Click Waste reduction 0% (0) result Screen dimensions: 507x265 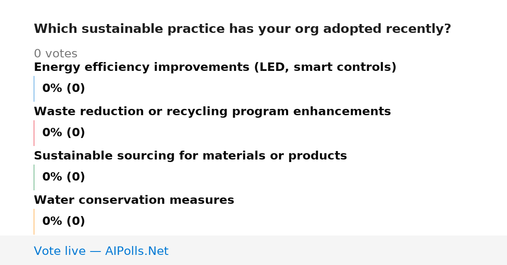tap(64, 133)
